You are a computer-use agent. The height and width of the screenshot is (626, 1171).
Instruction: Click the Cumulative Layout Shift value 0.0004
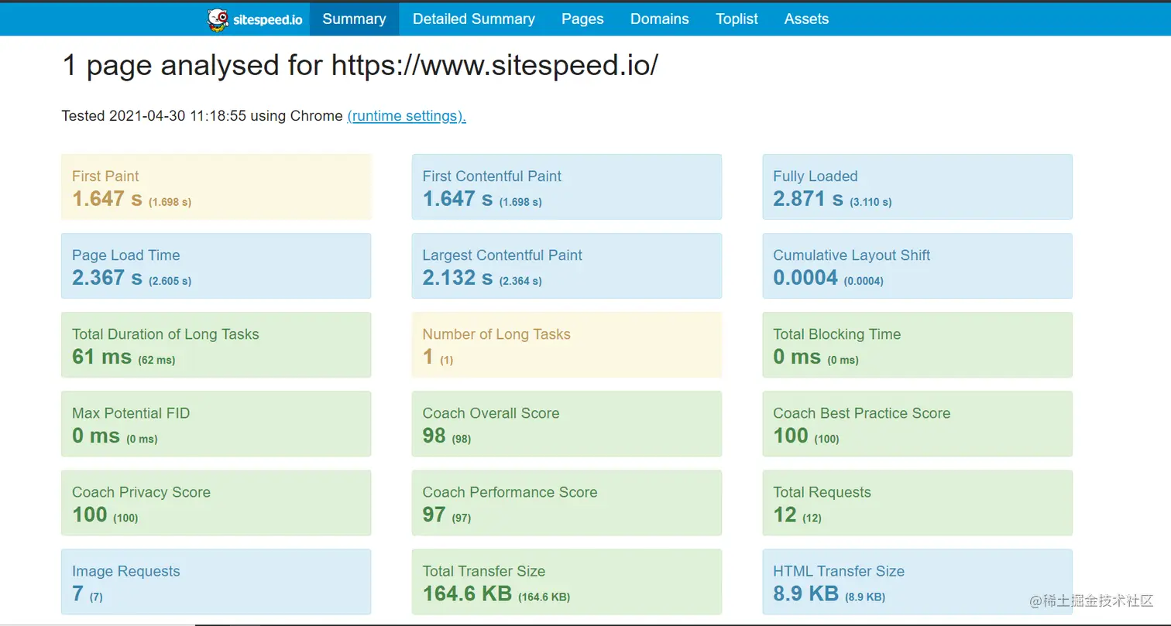(805, 278)
